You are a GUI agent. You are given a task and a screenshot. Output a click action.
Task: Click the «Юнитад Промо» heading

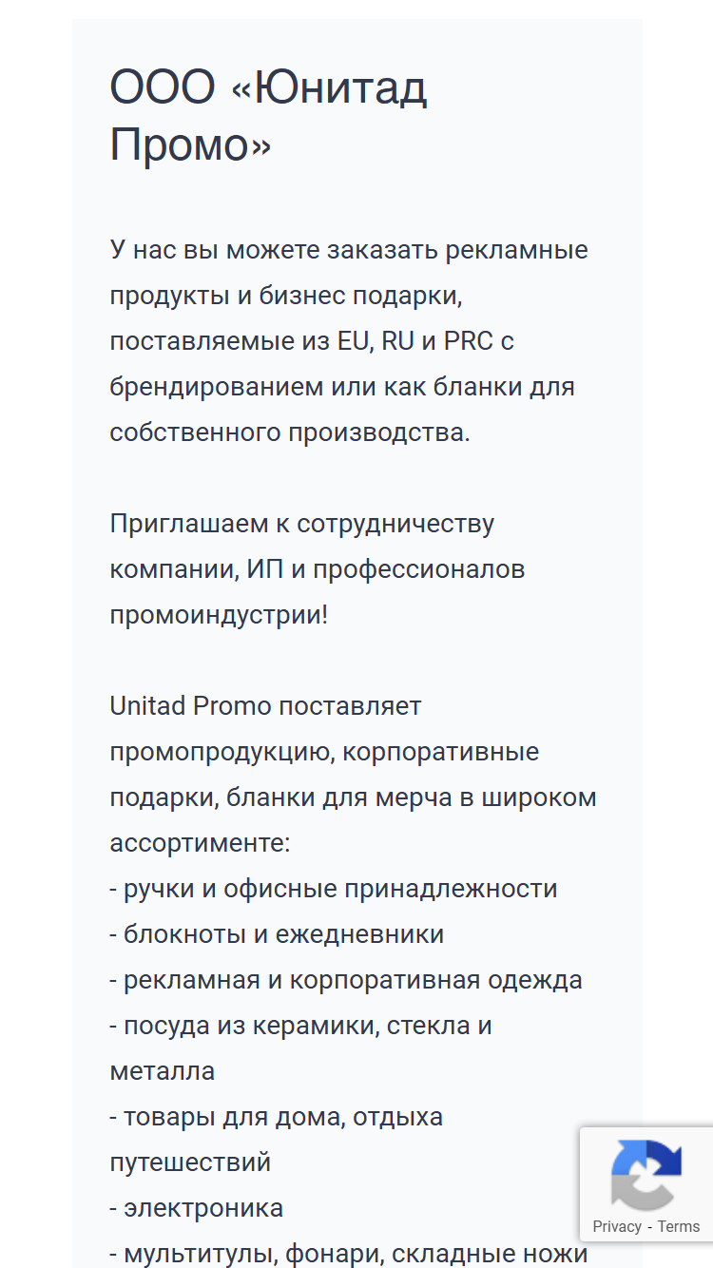pos(269,116)
